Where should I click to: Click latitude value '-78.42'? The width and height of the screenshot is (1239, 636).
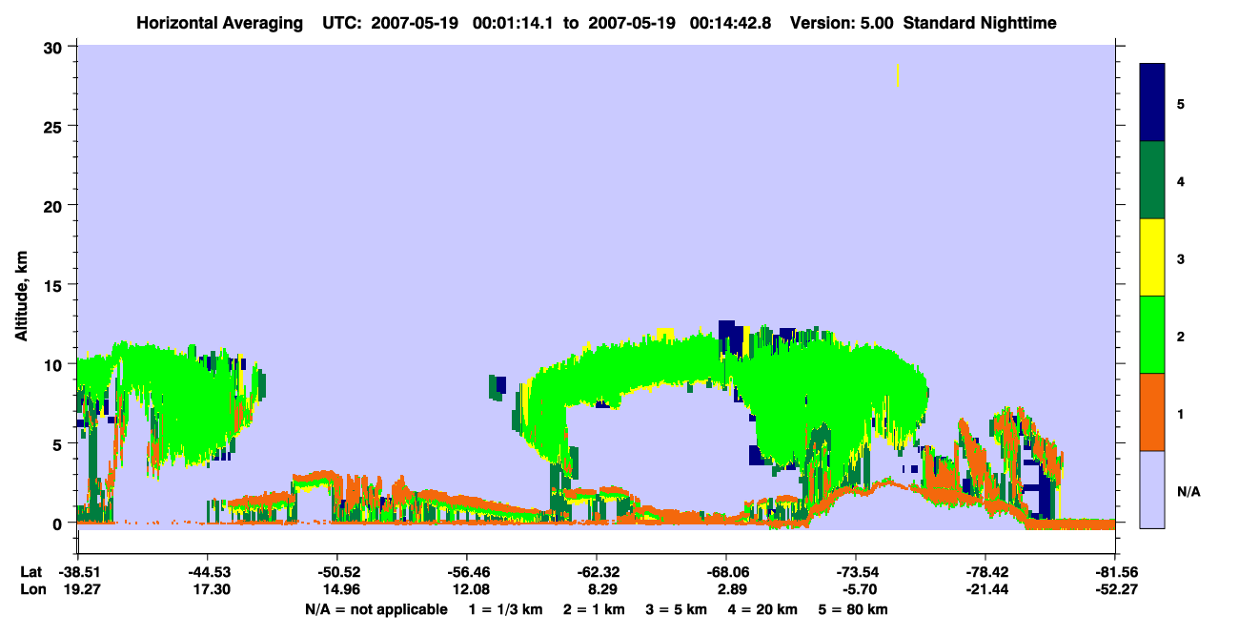[x=985, y=572]
